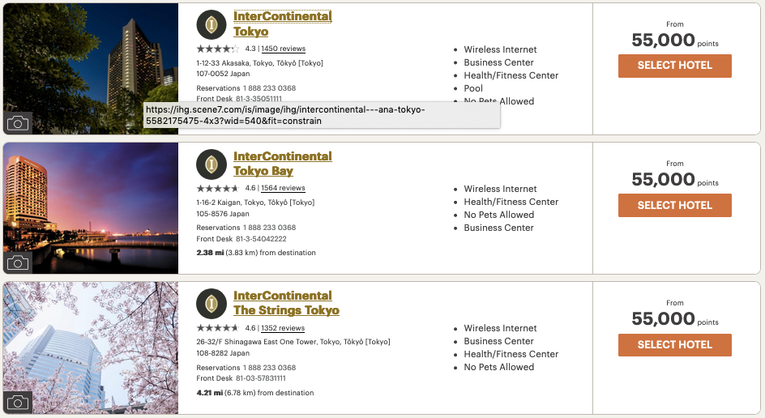
Task: Click the star rating for InterContinental Tokyo Bay
Action: [x=218, y=189]
